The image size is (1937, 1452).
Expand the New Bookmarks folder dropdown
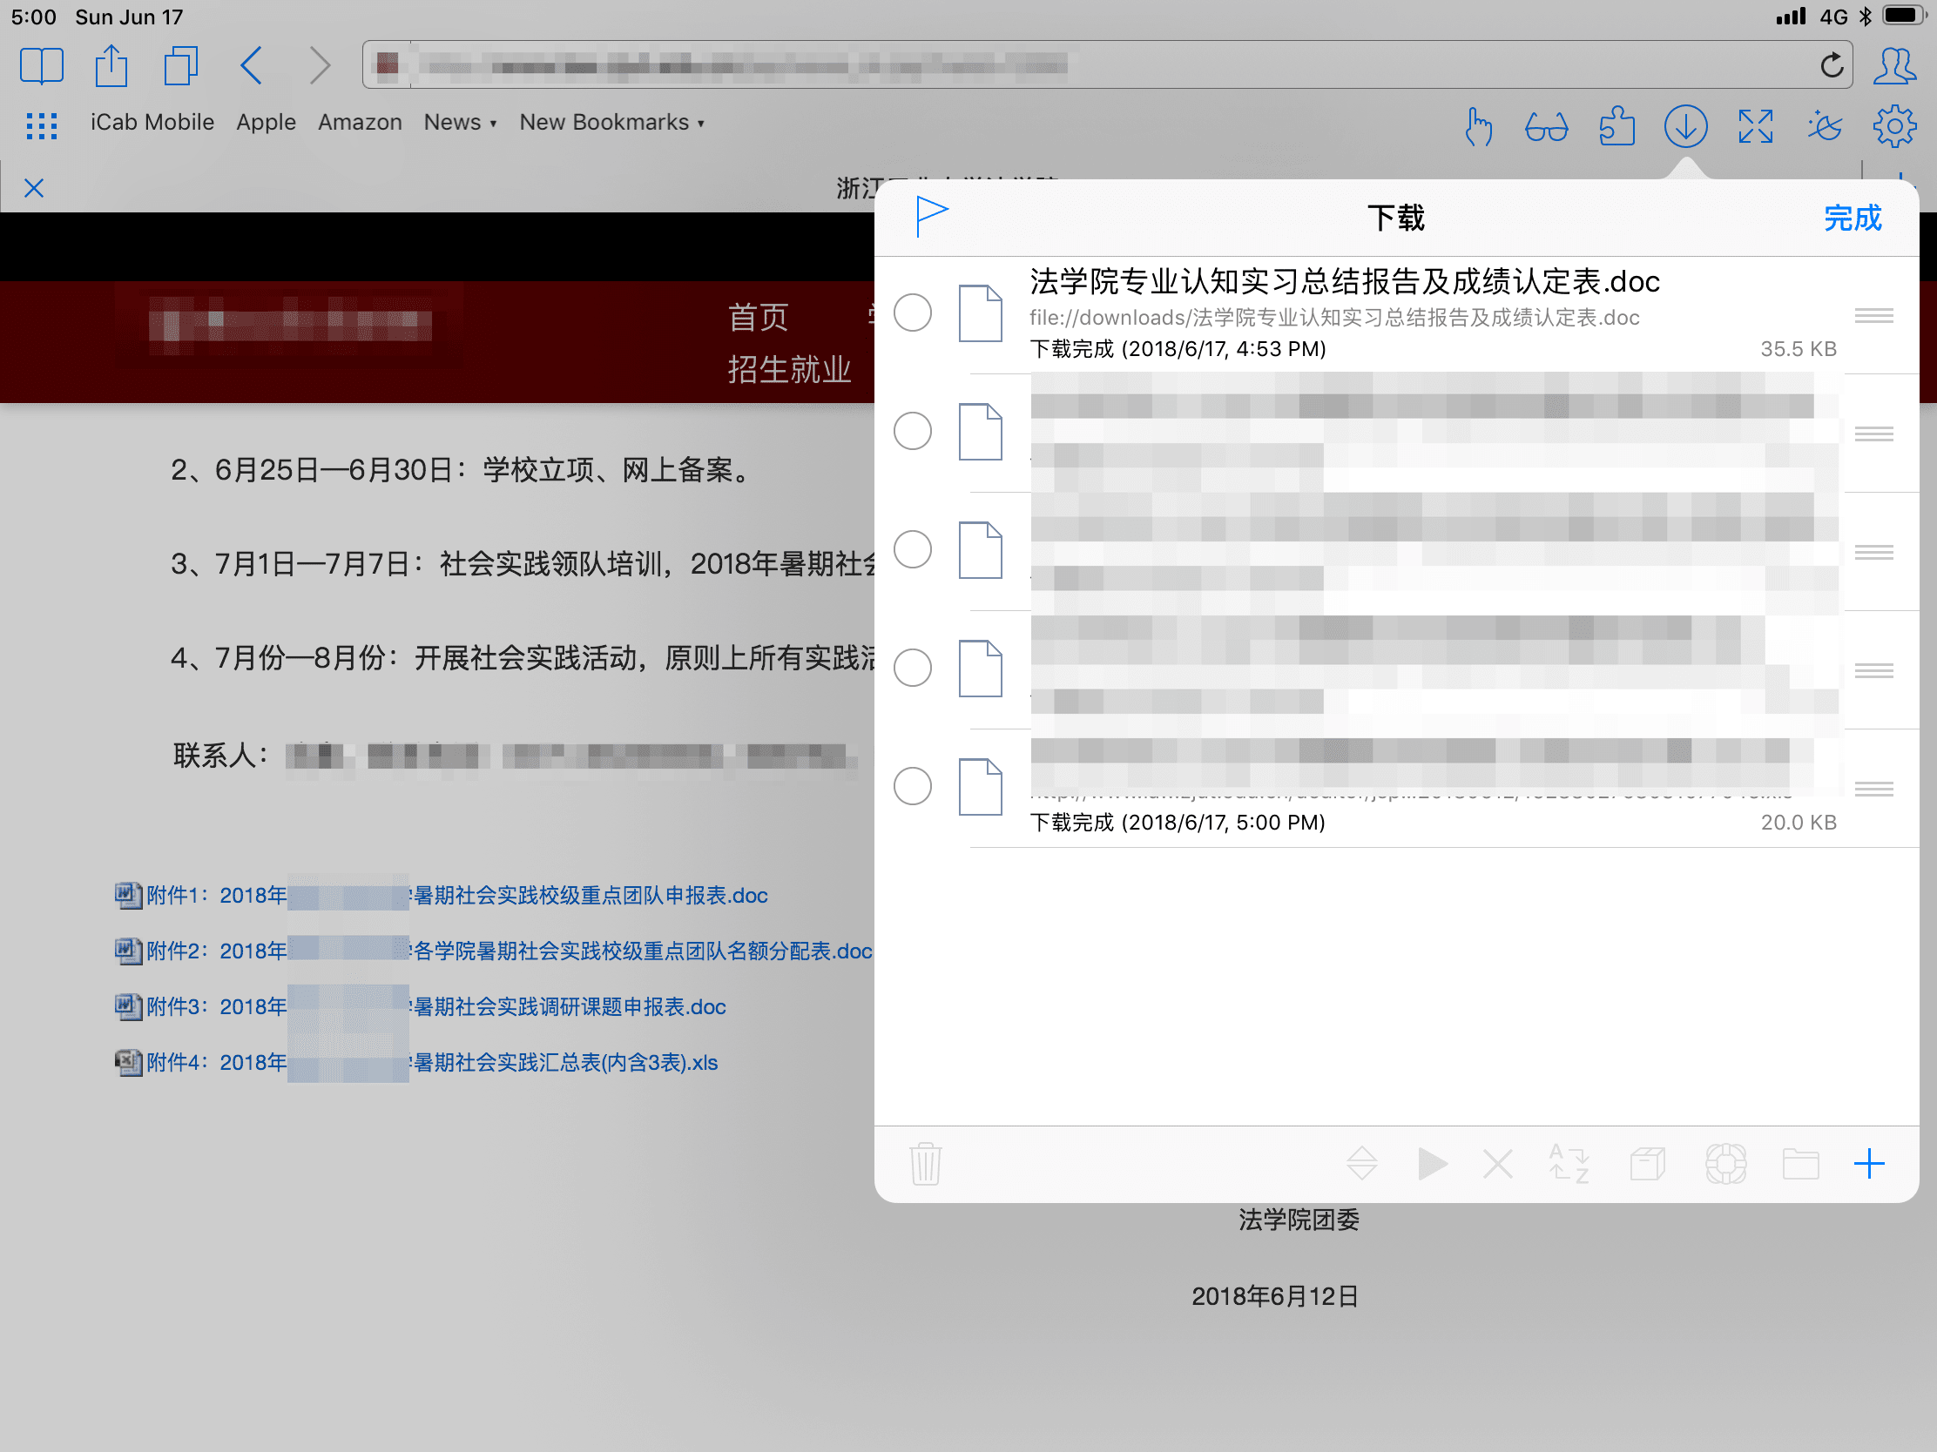coord(611,123)
